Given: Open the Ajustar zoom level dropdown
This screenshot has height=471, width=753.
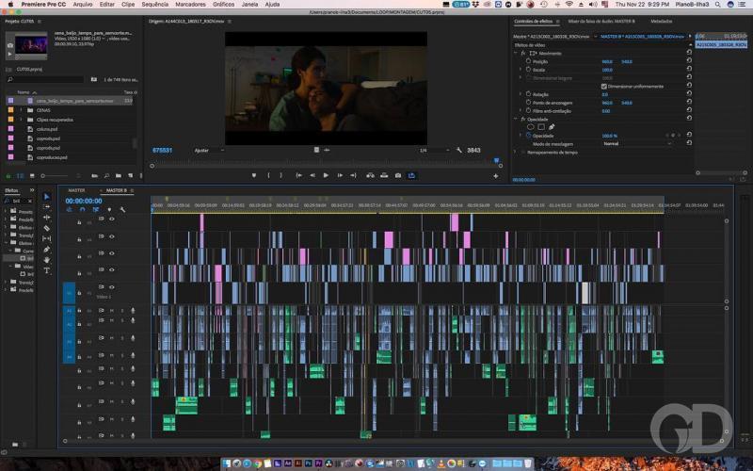Looking at the screenshot, I should point(208,150).
